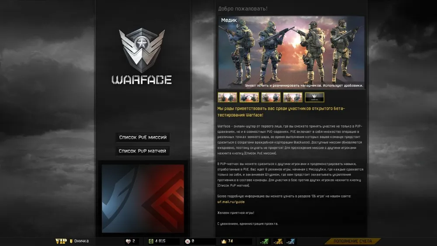Select the third soldier class thumbnail
The width and height of the screenshot is (437, 246).
coord(271,97)
